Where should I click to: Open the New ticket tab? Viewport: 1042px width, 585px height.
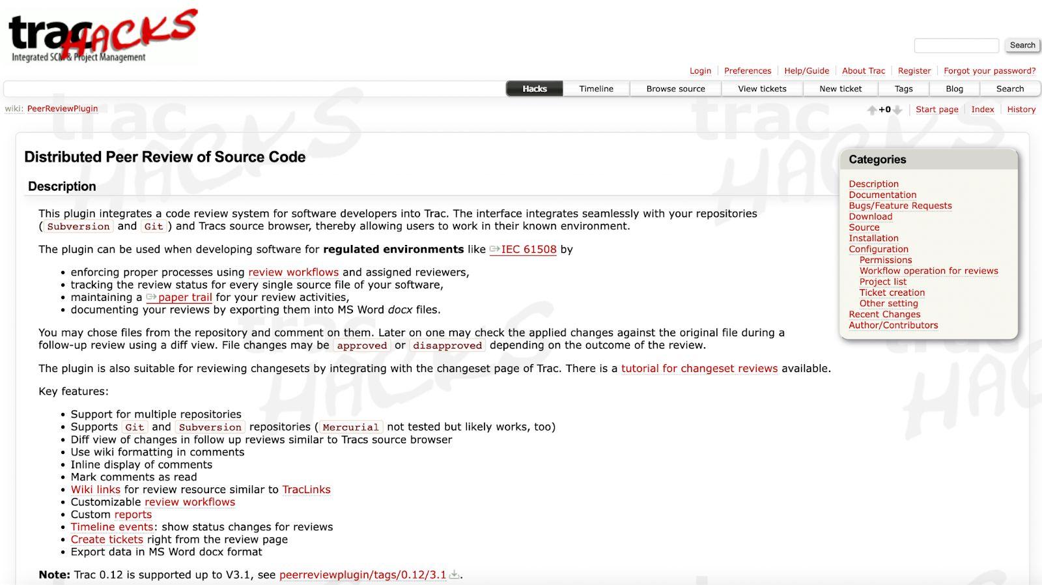click(840, 89)
